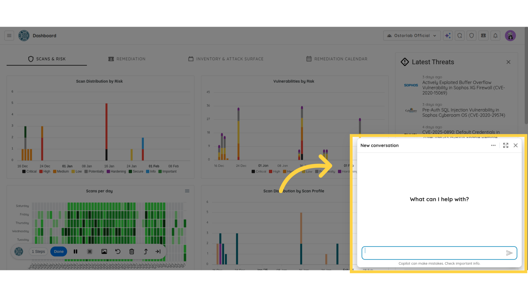The image size is (528, 297).
Task: Expand the Scans per day options menu
Action: coord(187,191)
